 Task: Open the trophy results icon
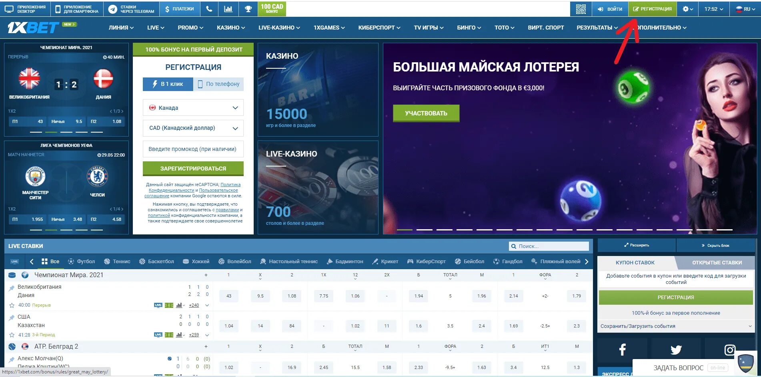(x=248, y=9)
